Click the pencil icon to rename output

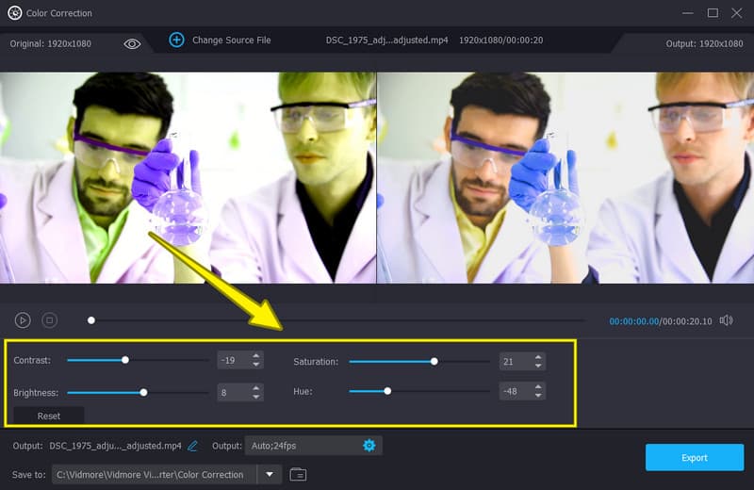pos(193,446)
